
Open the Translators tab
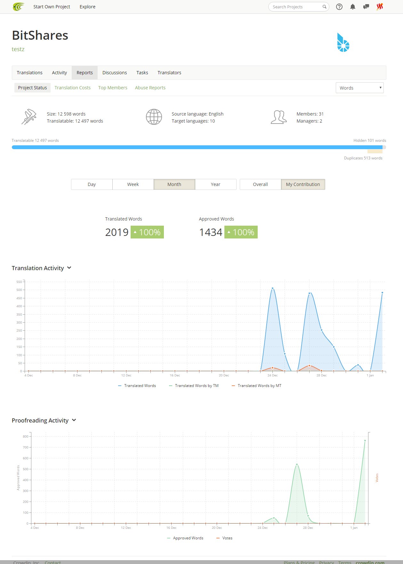(169, 73)
